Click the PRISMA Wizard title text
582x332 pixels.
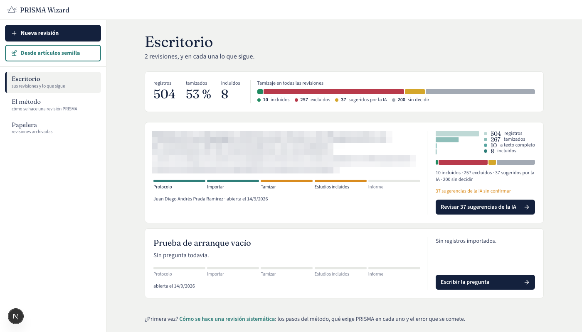[x=44, y=10]
